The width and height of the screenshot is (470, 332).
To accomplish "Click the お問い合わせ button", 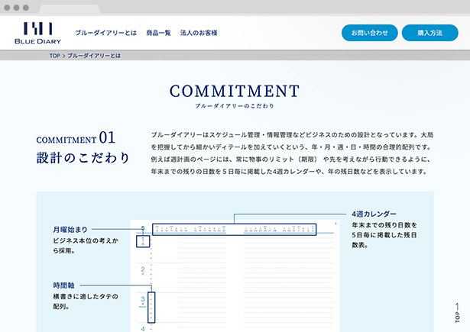I will pos(370,33).
